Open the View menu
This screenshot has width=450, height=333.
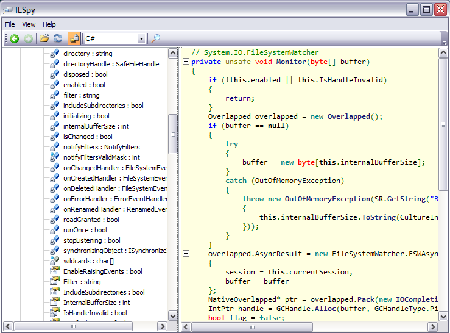coord(29,24)
